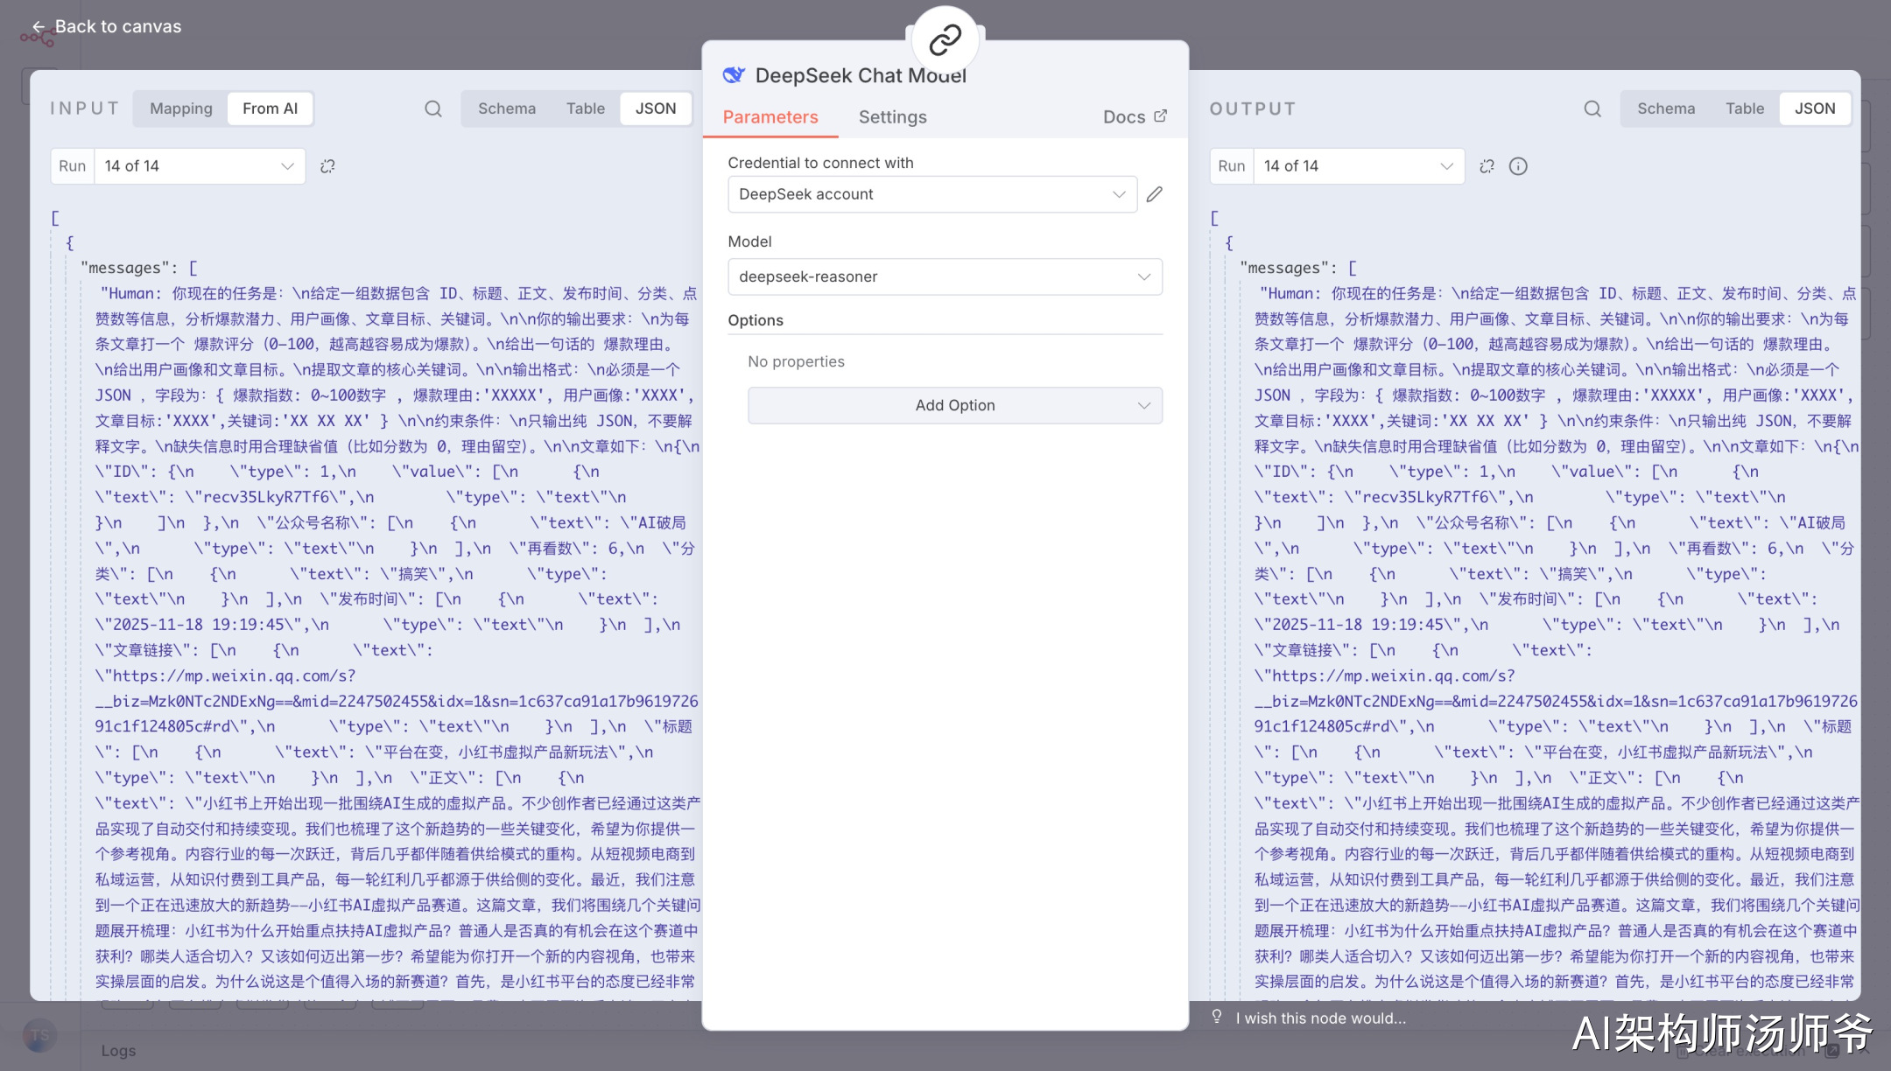Switch output view to Schema

coord(1666,108)
